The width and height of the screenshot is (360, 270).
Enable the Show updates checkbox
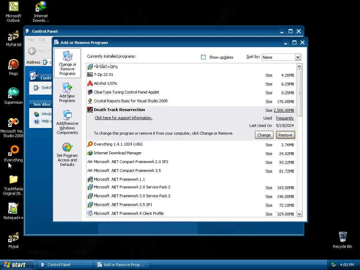[203, 57]
